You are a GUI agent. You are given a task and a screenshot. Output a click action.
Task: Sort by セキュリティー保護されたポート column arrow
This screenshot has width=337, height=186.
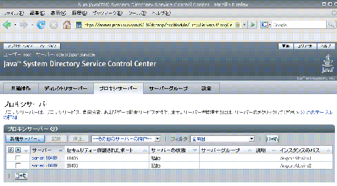click(x=145, y=151)
